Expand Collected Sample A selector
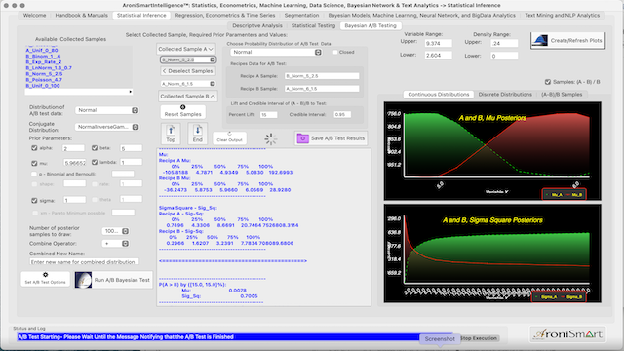The height and width of the screenshot is (351, 624). coord(186,49)
